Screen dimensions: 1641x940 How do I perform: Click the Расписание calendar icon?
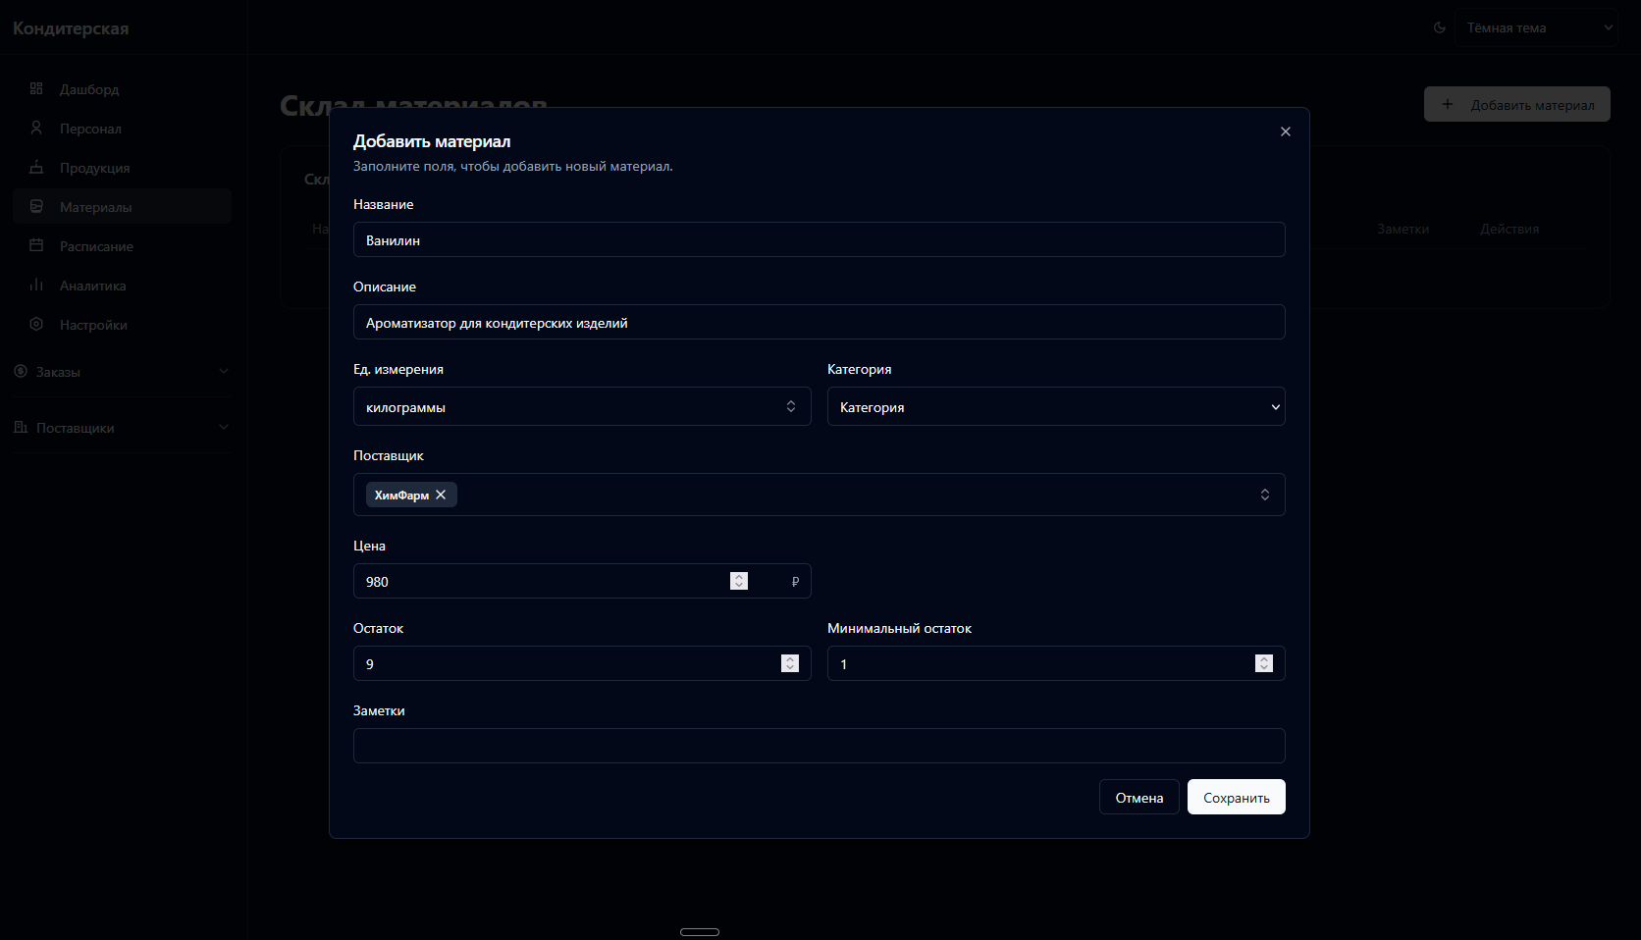click(x=36, y=245)
